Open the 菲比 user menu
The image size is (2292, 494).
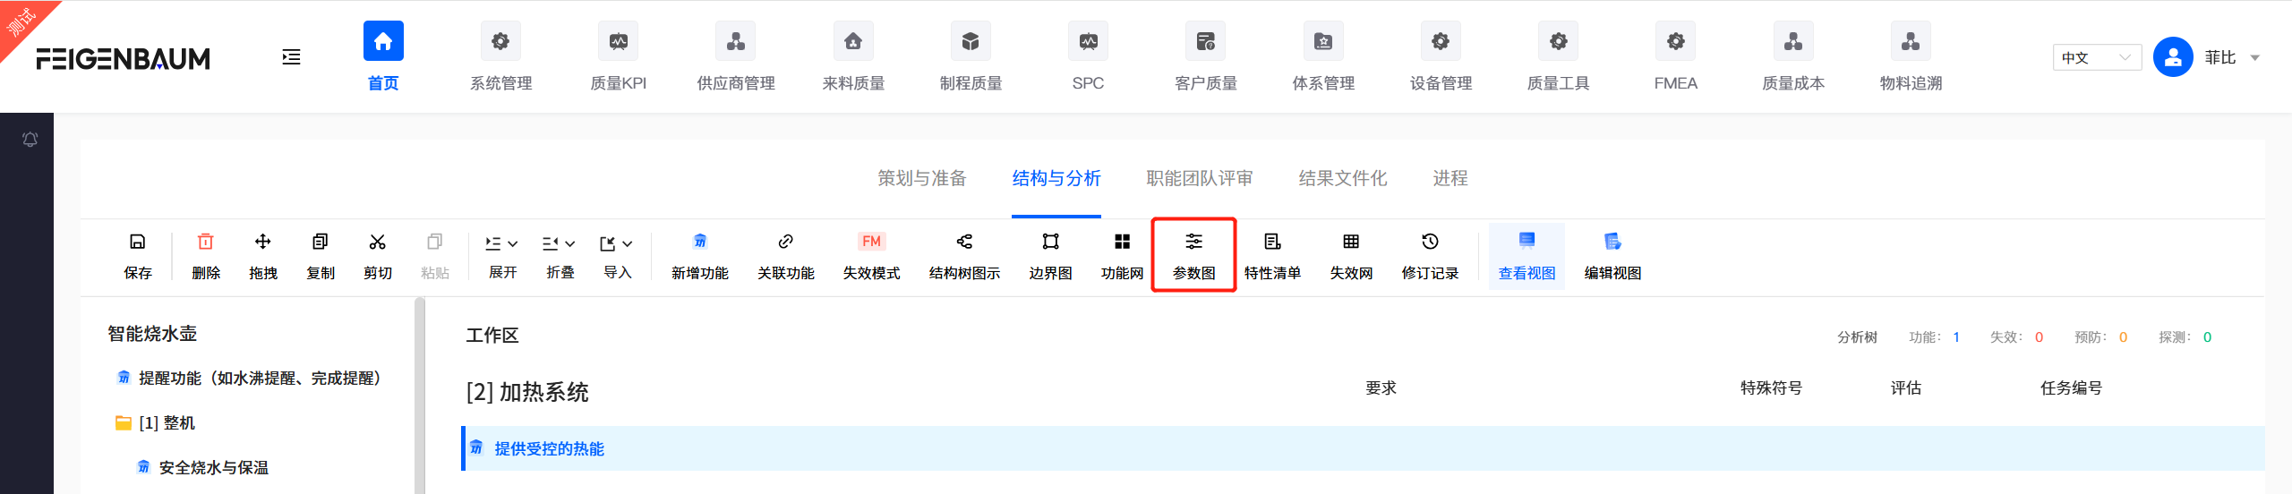pos(2230,57)
